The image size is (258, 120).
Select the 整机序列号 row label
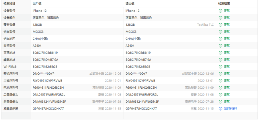click(11, 74)
